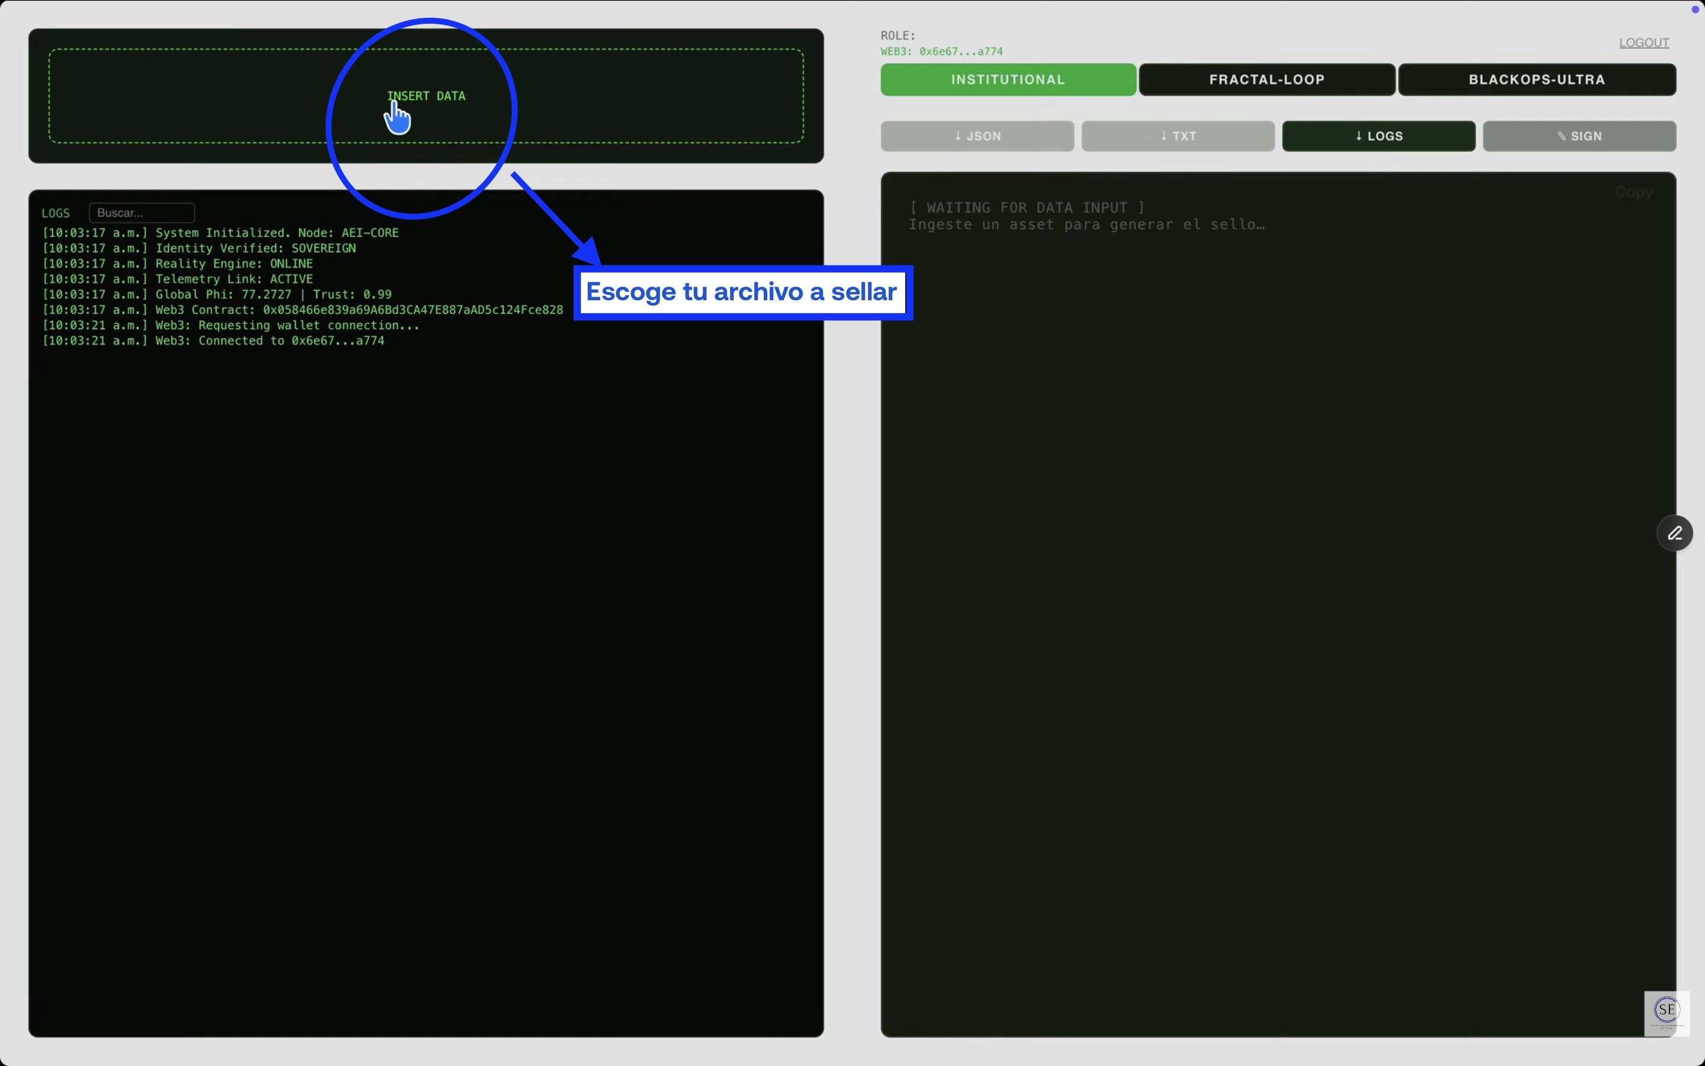Click the Global Phi log entry

click(217, 295)
